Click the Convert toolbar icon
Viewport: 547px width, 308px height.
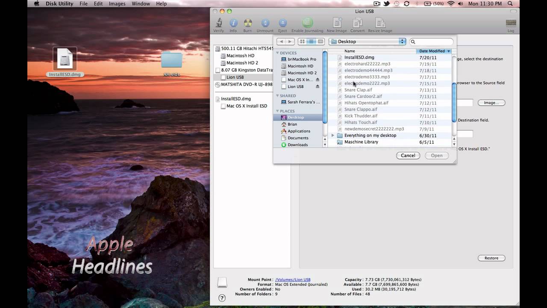pos(358,25)
